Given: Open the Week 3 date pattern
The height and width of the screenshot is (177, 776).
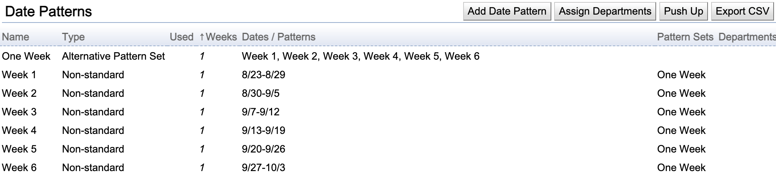Looking at the screenshot, I should click(x=388, y=112).
